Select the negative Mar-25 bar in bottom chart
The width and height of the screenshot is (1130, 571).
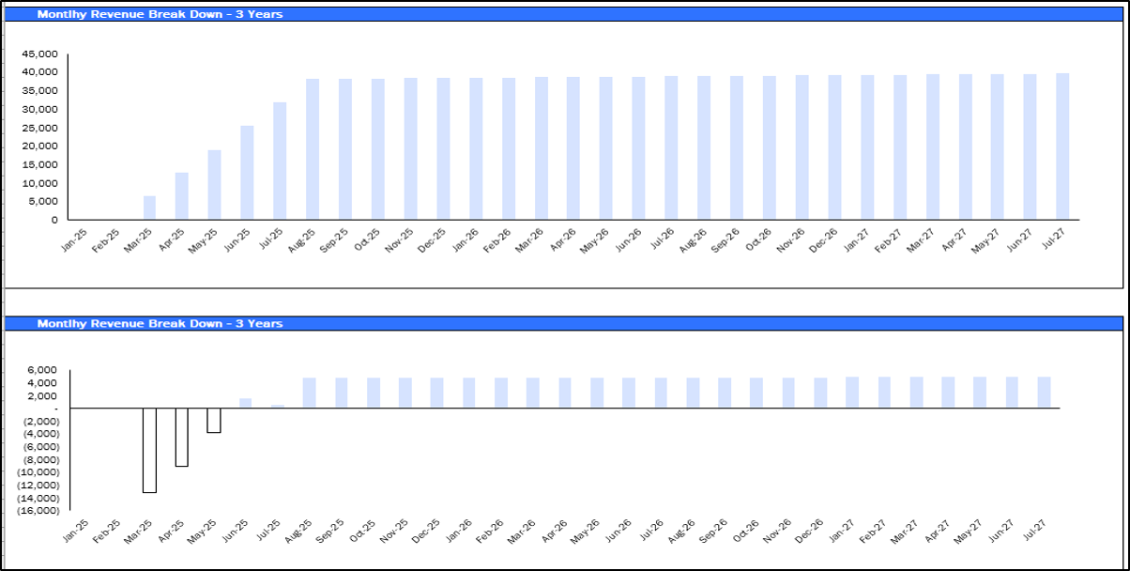click(149, 450)
